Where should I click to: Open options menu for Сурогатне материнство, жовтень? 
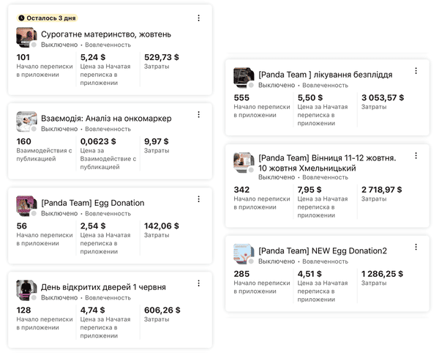(198, 18)
